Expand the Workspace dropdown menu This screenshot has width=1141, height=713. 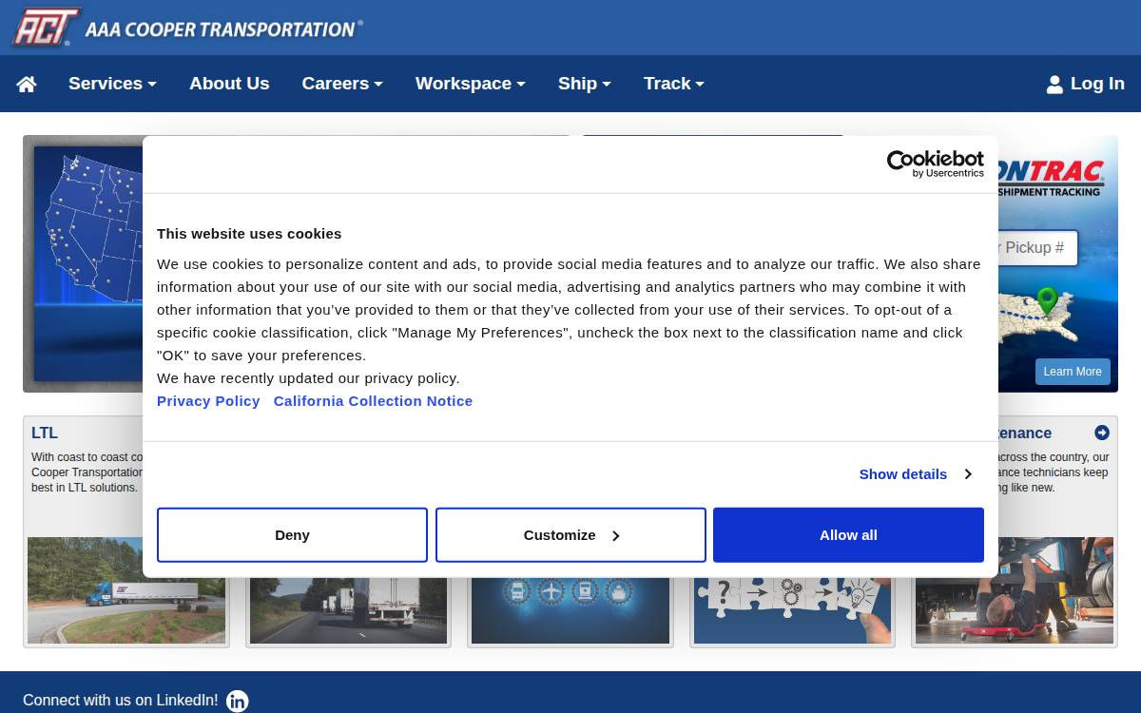(x=471, y=84)
